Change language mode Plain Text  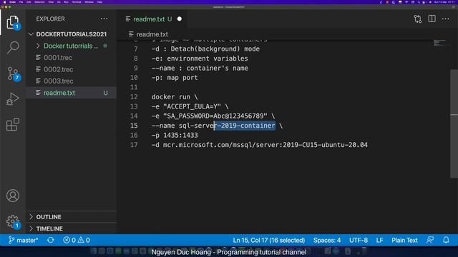click(x=404, y=240)
